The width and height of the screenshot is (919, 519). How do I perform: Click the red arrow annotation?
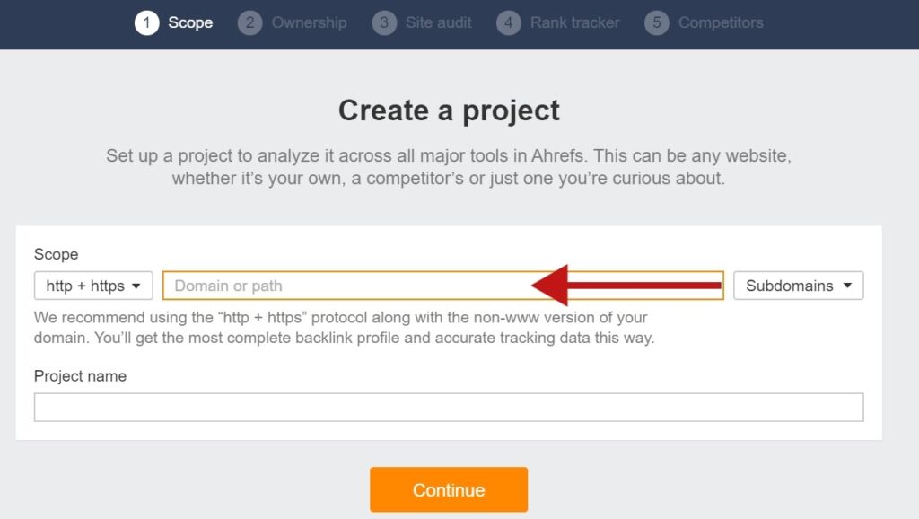pyautogui.click(x=626, y=286)
